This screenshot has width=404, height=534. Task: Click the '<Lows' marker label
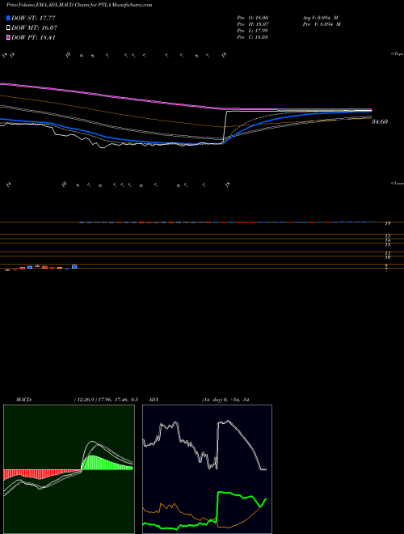pos(398,183)
